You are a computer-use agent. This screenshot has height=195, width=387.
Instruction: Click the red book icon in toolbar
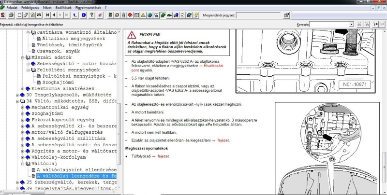tap(130, 15)
